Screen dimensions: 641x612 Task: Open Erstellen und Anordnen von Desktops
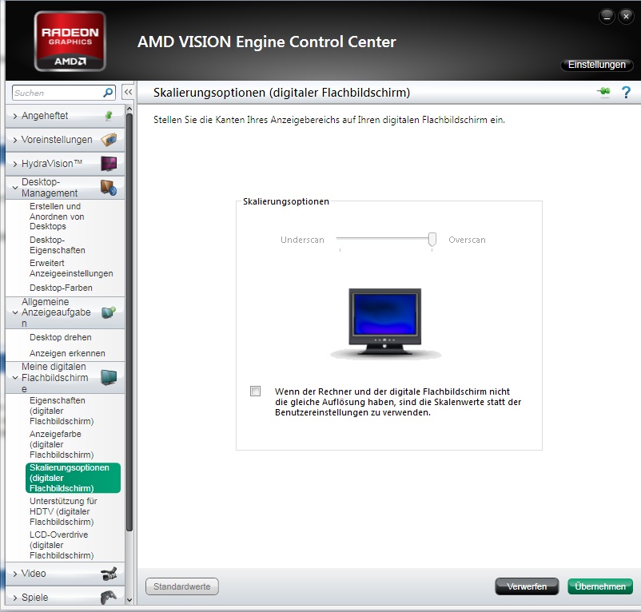point(57,217)
